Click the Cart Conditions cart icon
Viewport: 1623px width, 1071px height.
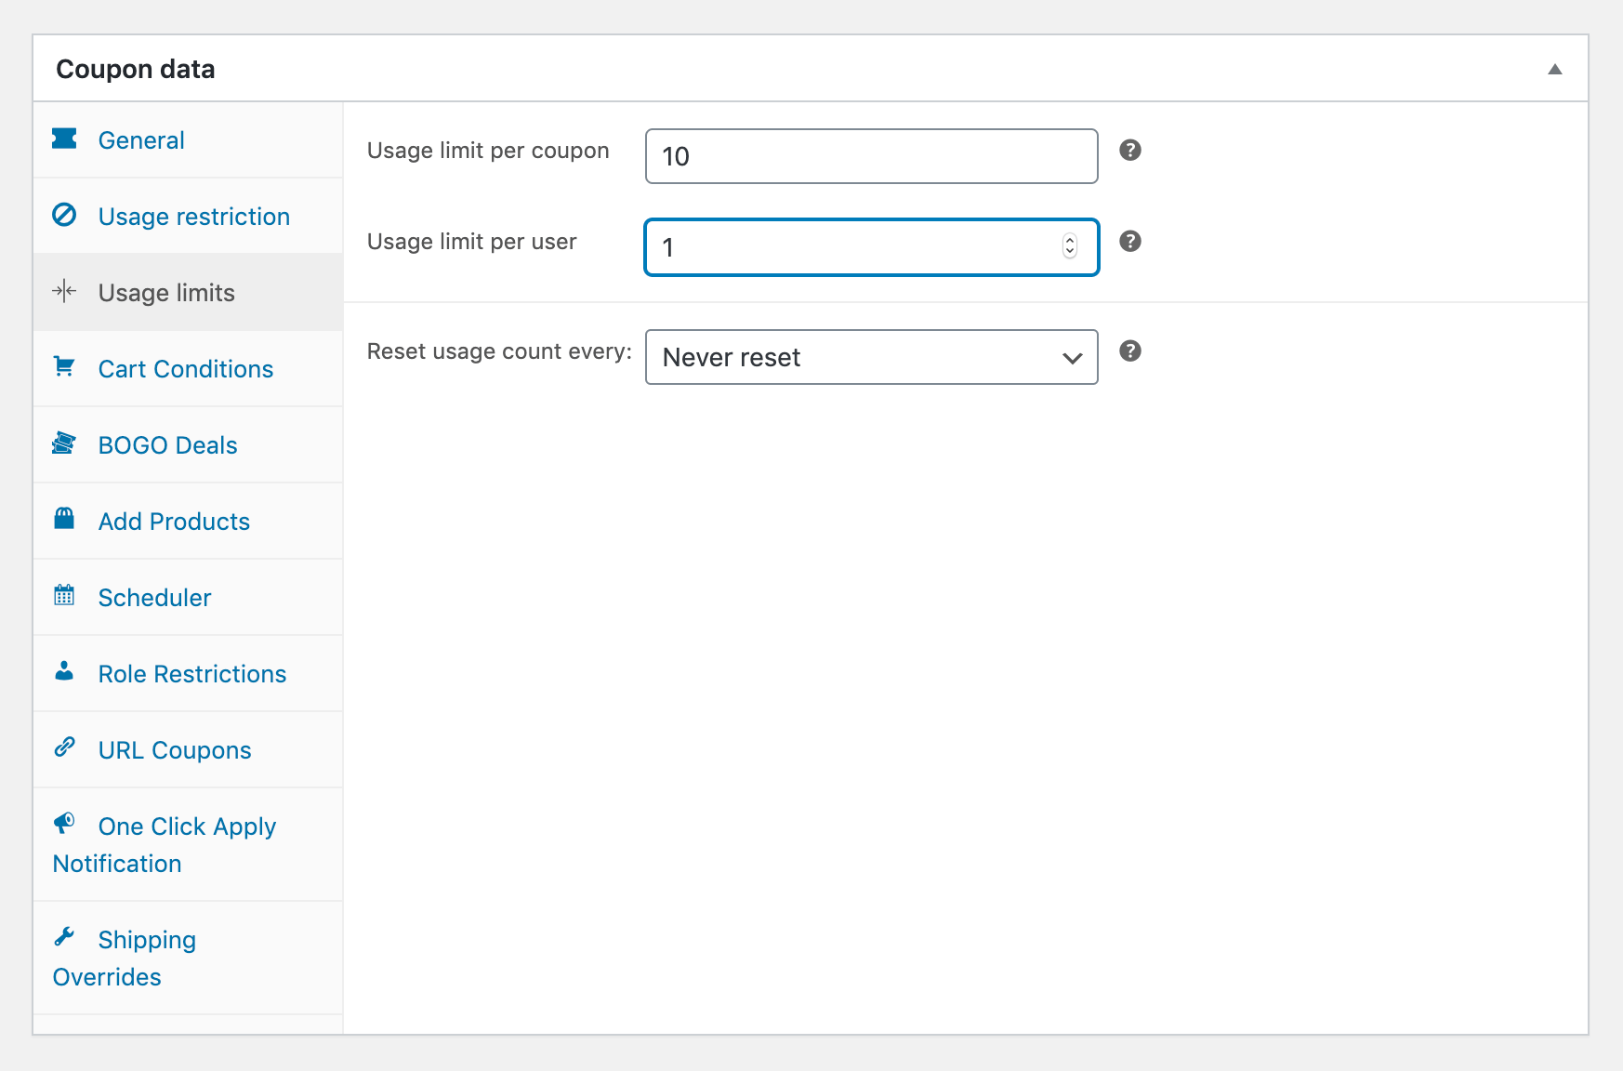point(64,366)
